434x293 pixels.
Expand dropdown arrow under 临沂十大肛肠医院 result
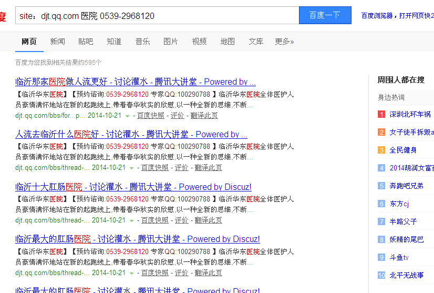click(132, 220)
